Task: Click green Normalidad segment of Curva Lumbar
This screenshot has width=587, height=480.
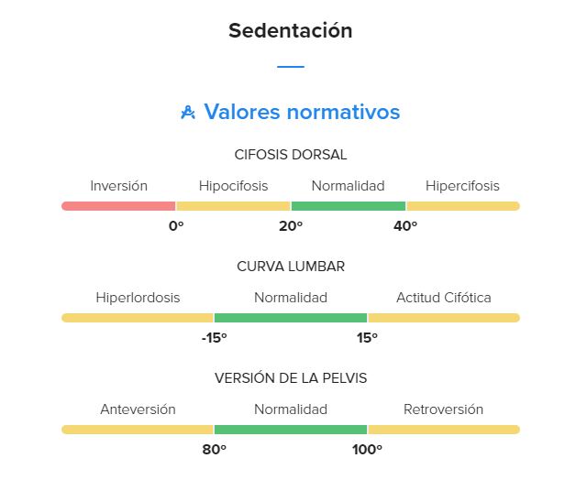Action: 291,318
